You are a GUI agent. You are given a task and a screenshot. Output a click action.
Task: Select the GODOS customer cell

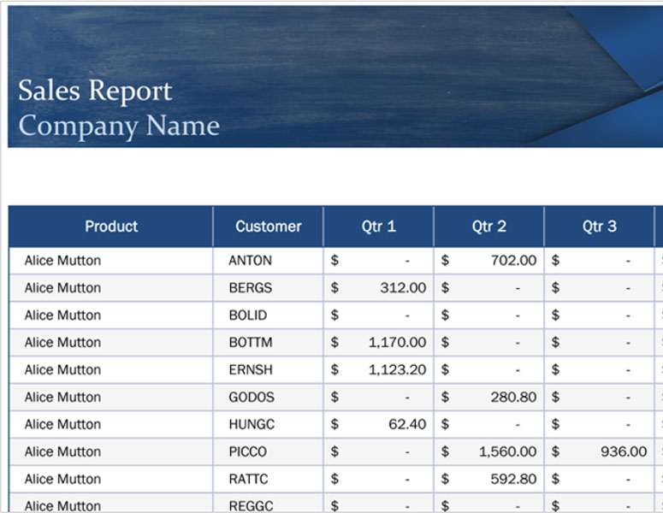click(251, 398)
